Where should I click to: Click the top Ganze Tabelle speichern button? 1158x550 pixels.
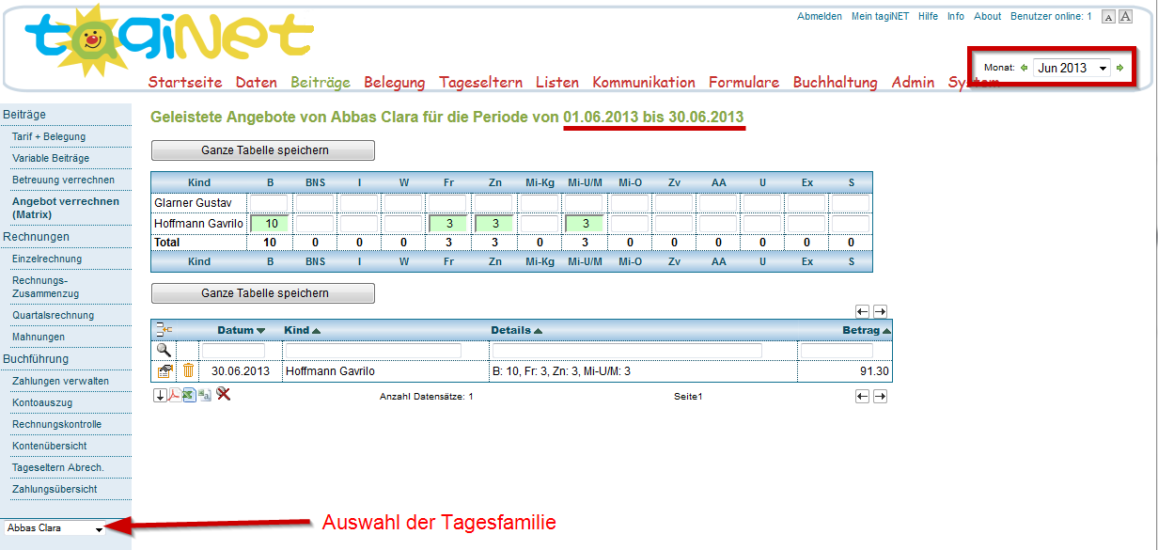point(263,150)
